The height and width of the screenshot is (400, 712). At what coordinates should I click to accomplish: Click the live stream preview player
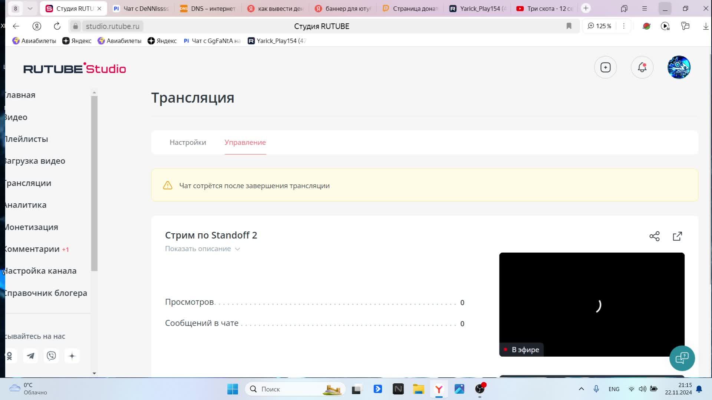coord(591,304)
